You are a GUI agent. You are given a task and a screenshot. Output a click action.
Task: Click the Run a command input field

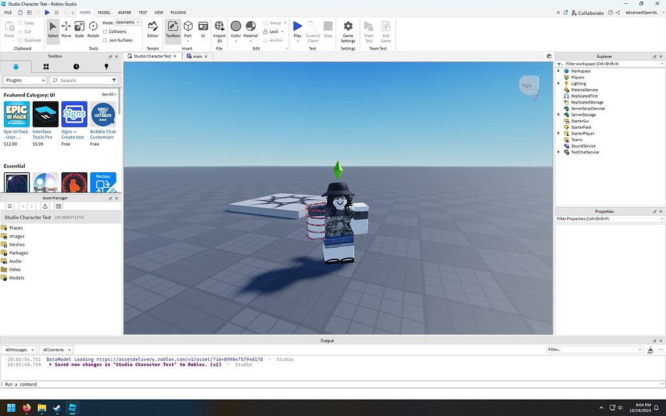pyautogui.click(x=65, y=383)
